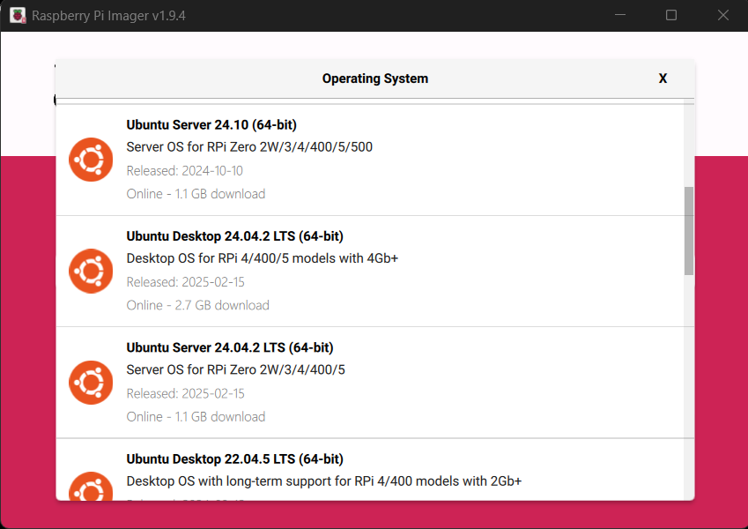Screen dimensions: 748x529
Task: Click 'Released: 2025-02-15' under Ubuntu Server 24.04.2
Action: point(185,393)
